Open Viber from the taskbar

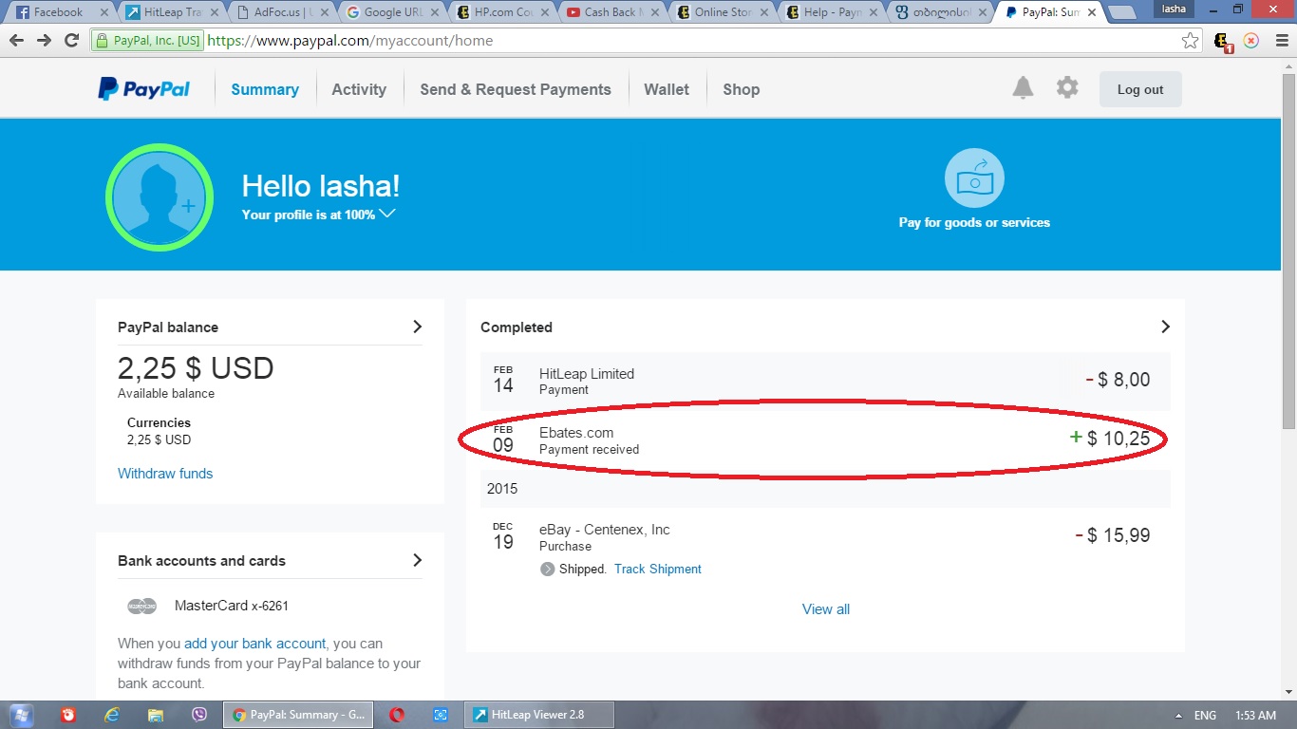click(x=199, y=715)
